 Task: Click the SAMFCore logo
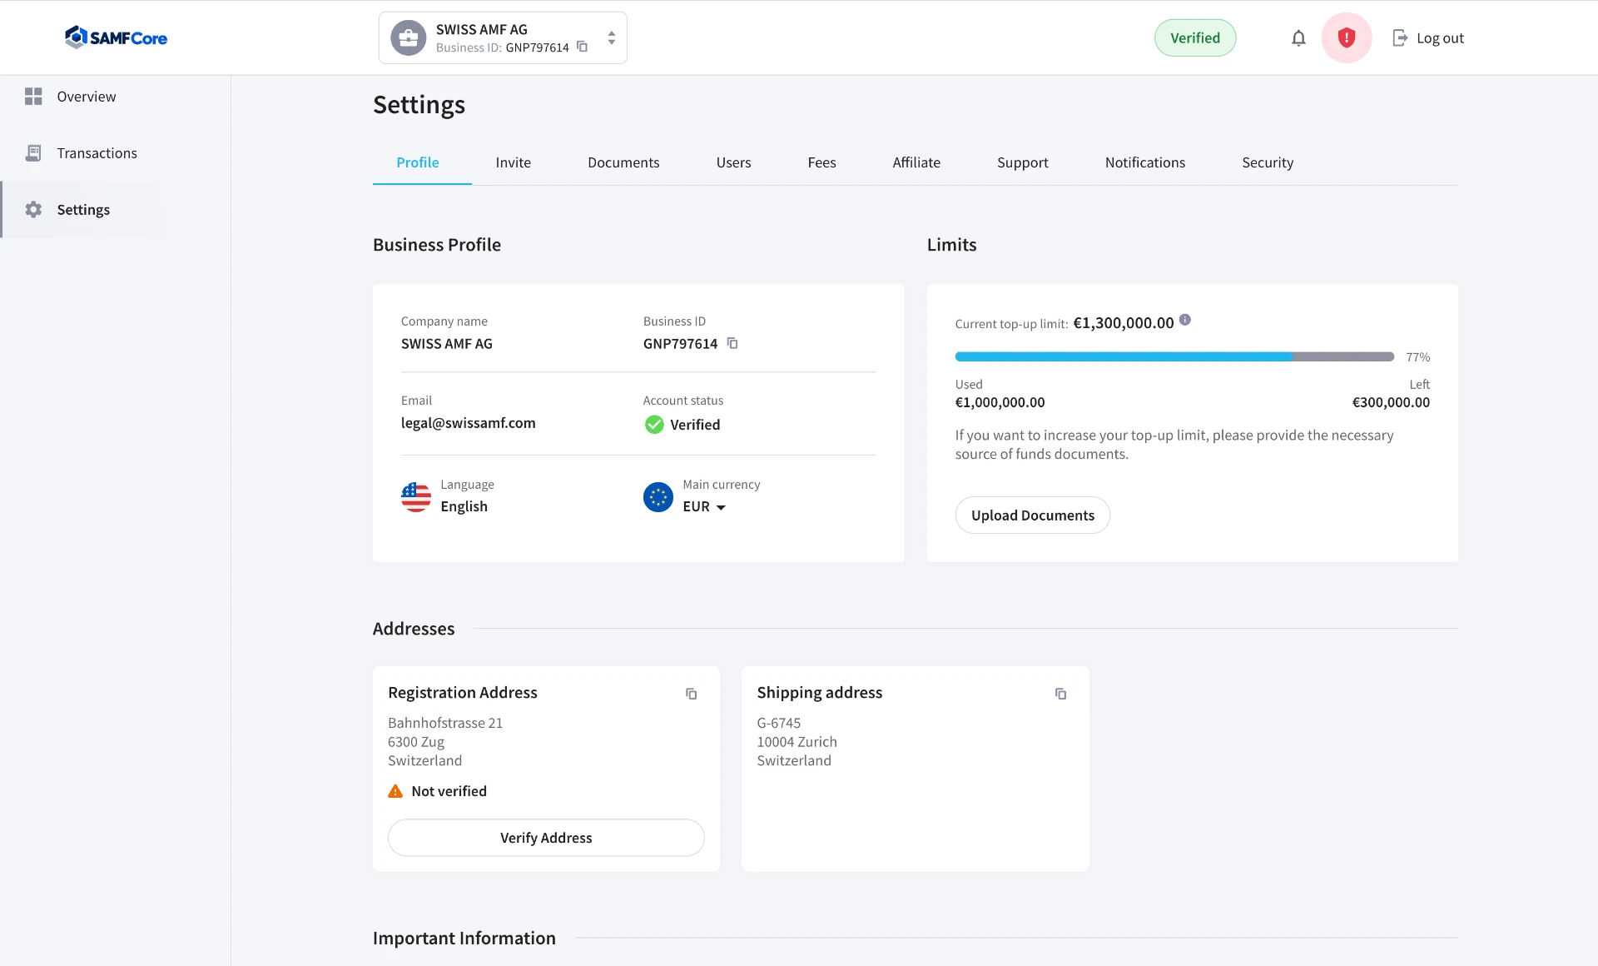click(x=116, y=37)
